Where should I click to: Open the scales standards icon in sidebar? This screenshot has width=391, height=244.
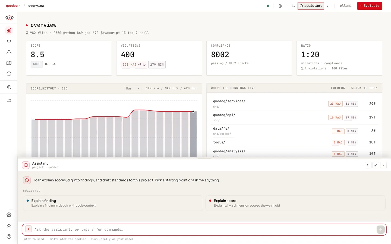pos(9,41)
